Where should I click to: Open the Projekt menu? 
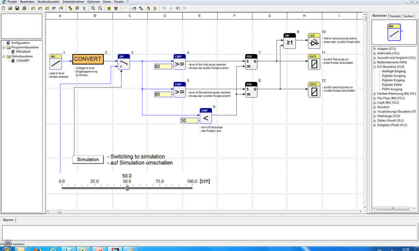pos(12,2)
